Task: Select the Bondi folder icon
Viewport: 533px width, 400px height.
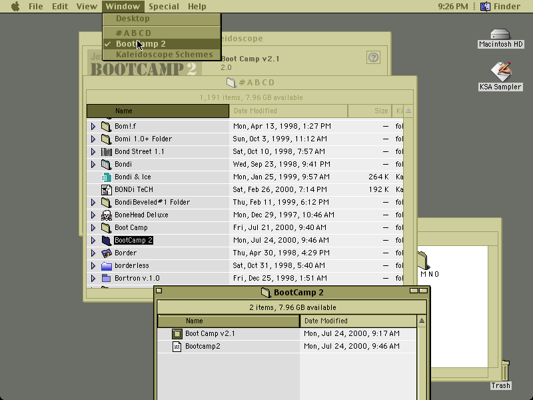Action: tap(106, 164)
